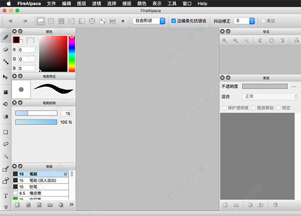Viewport: 301px width, 216px height.
Task: Select the Gradient tool
Action: [x=6, y=116]
